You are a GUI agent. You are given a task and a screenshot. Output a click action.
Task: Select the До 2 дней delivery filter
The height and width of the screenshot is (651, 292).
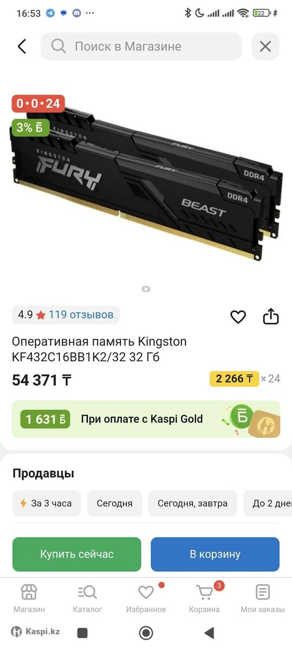268,503
